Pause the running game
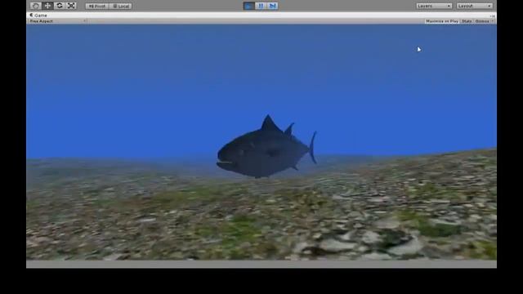Viewport: 523px width, 294px height. [x=261, y=6]
